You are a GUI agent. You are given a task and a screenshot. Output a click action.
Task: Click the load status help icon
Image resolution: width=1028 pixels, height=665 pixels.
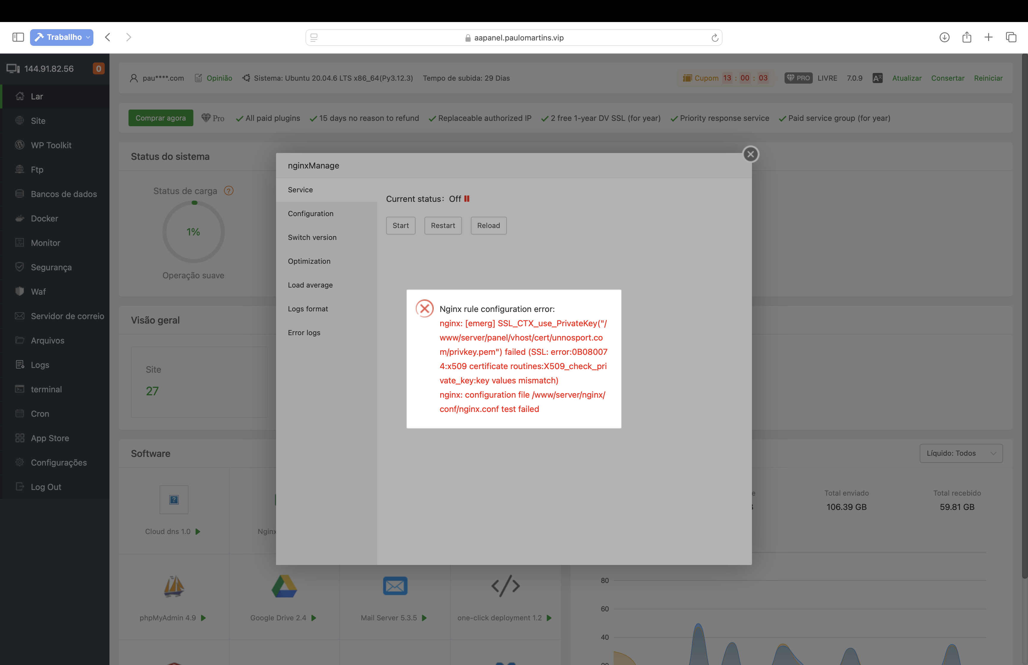click(x=229, y=191)
